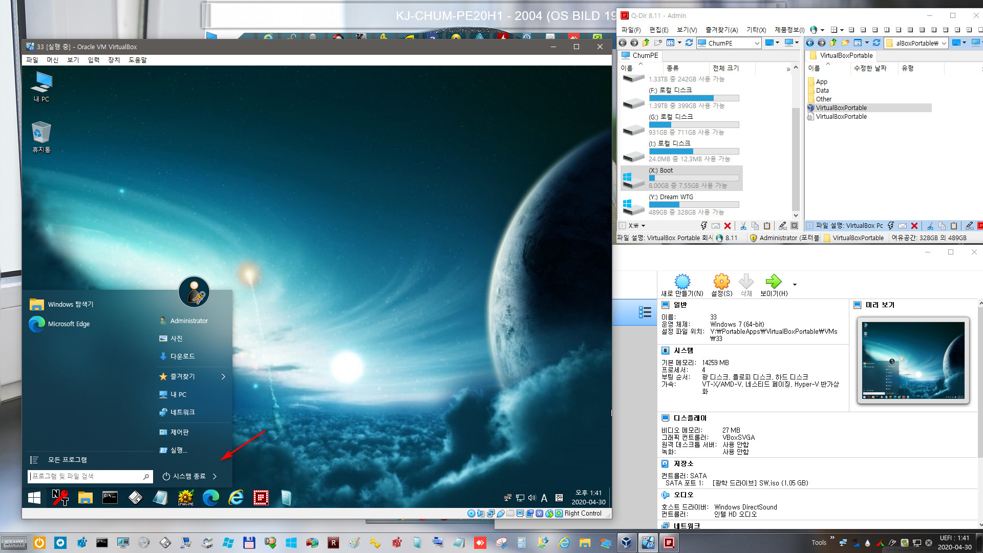Click the VM preview thumbnail
Image resolution: width=983 pixels, height=553 pixels.
pos(913,360)
